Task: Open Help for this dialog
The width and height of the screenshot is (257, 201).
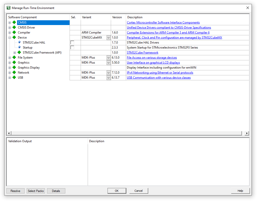Action: [240, 191]
